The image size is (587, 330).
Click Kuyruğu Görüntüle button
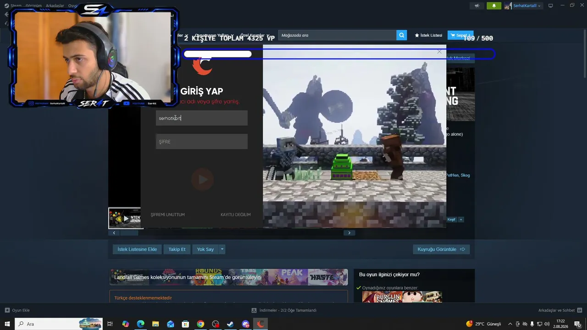[441, 249]
